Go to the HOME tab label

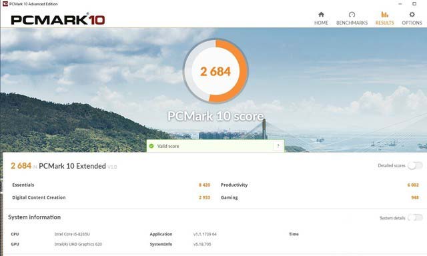click(322, 23)
